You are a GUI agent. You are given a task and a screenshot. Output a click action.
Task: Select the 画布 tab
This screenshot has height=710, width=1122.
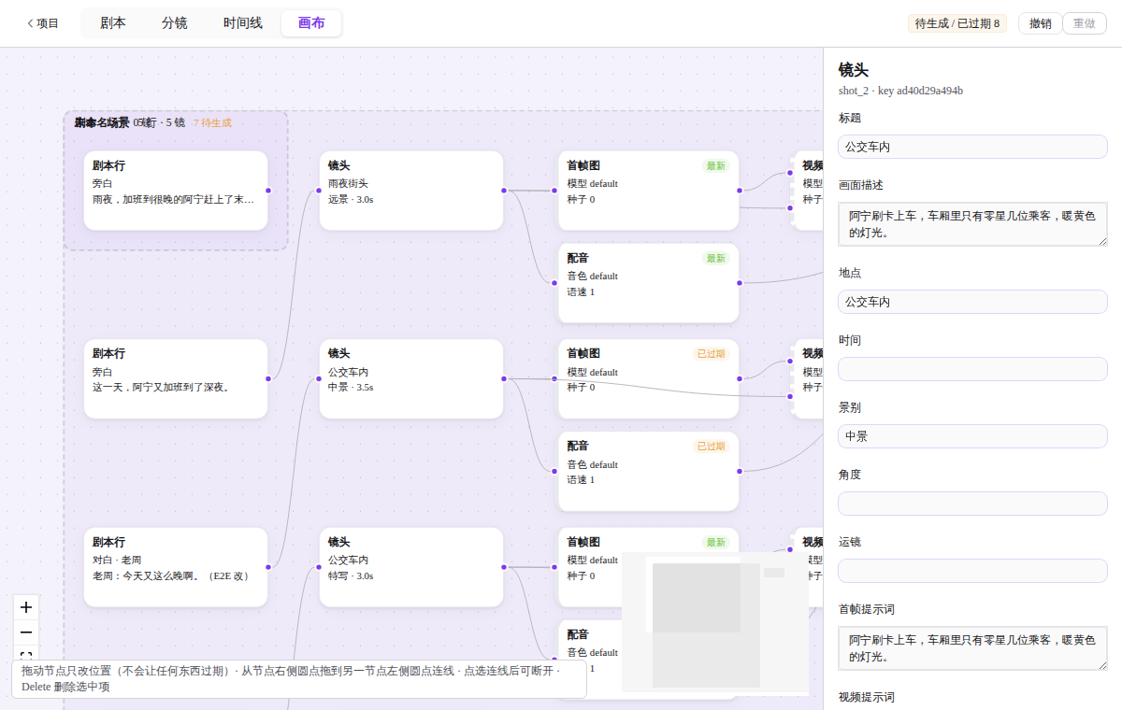[311, 23]
